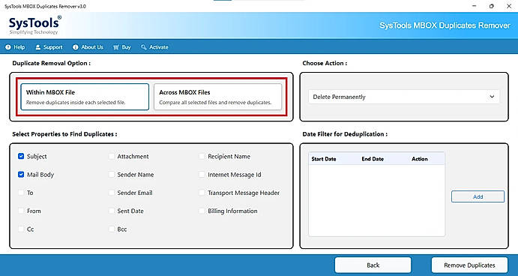Image resolution: width=518 pixels, height=276 pixels.
Task: Check the Sender Name checkbox
Action: pyautogui.click(x=112, y=175)
